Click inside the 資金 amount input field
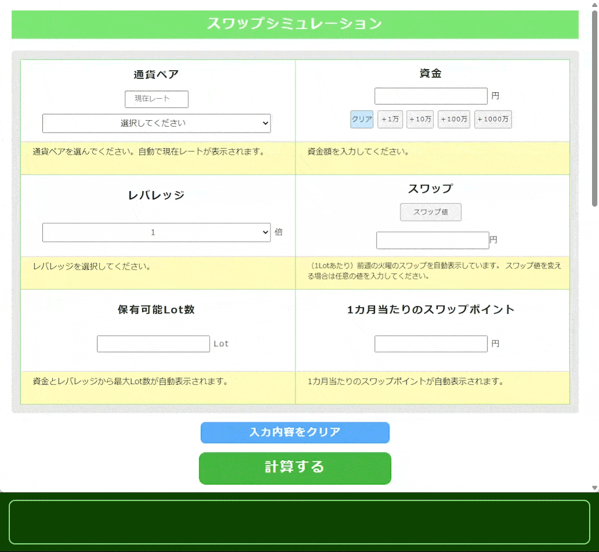 (431, 96)
